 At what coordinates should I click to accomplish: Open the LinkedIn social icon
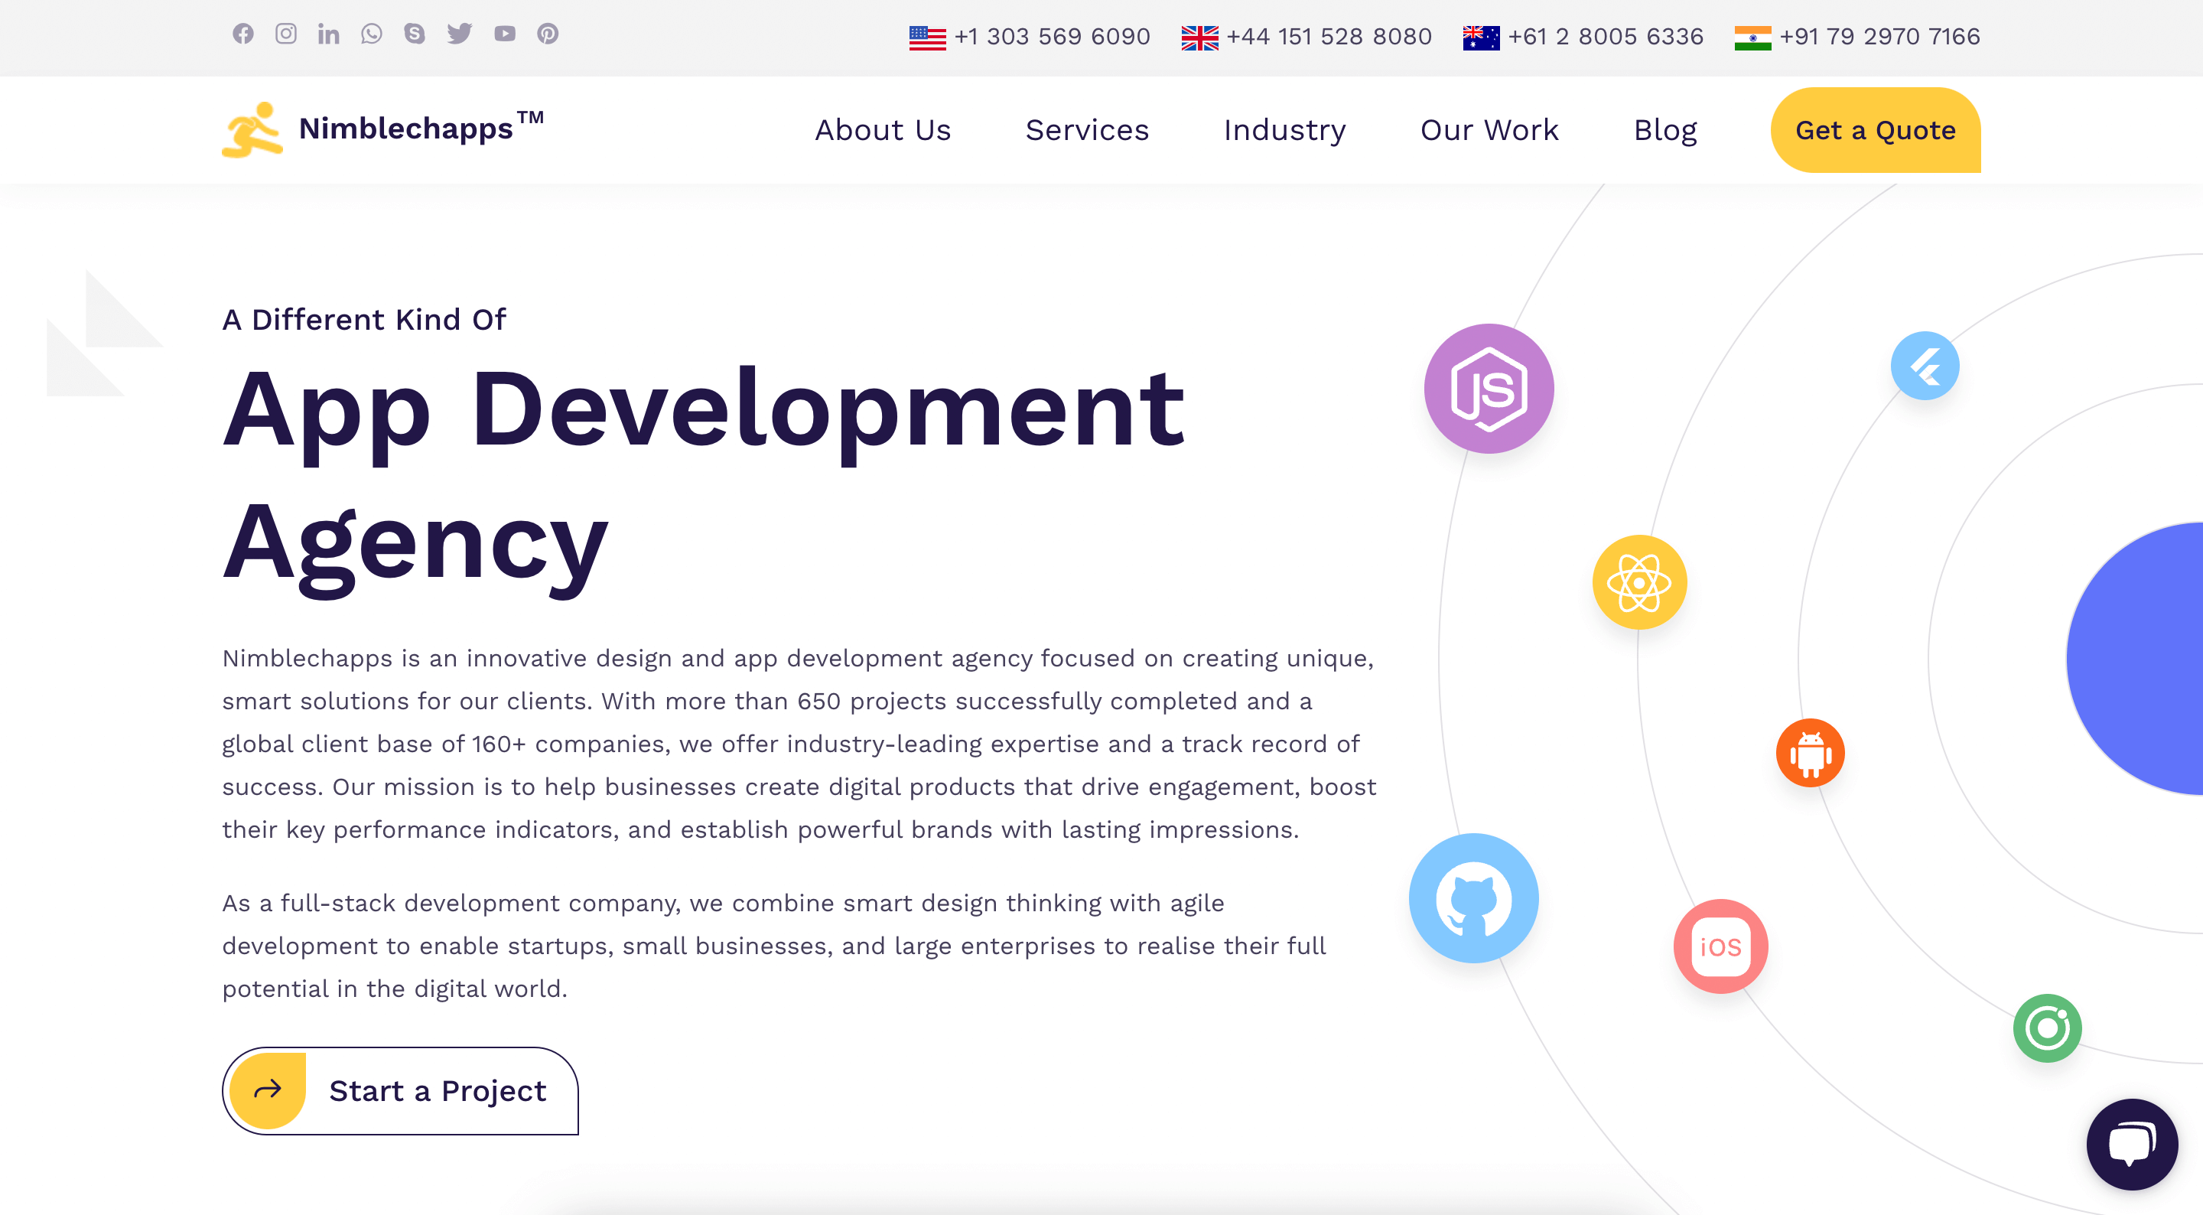(328, 34)
